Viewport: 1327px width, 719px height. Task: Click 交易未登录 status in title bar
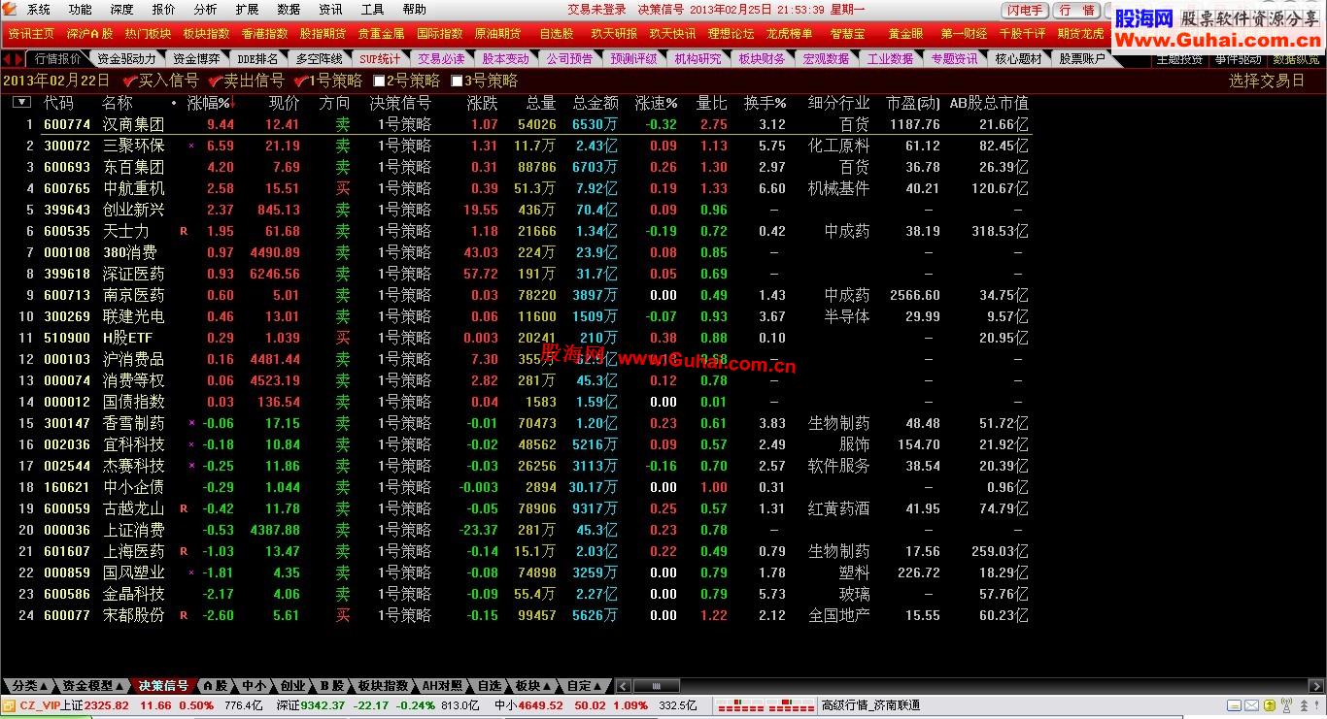[x=596, y=10]
